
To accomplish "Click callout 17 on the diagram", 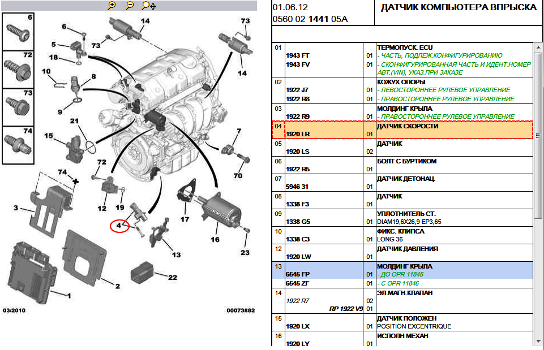I will (x=185, y=219).
